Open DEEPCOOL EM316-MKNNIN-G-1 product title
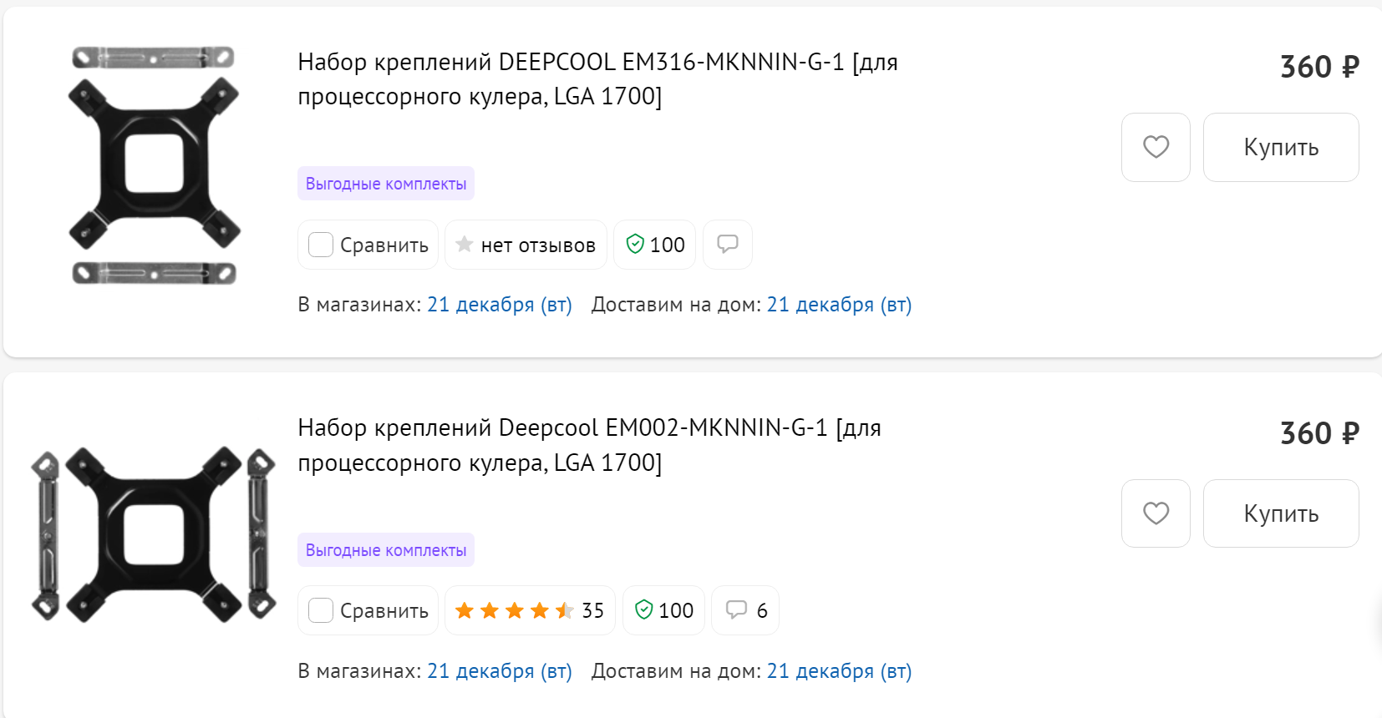Image resolution: width=1382 pixels, height=718 pixels. click(x=597, y=79)
